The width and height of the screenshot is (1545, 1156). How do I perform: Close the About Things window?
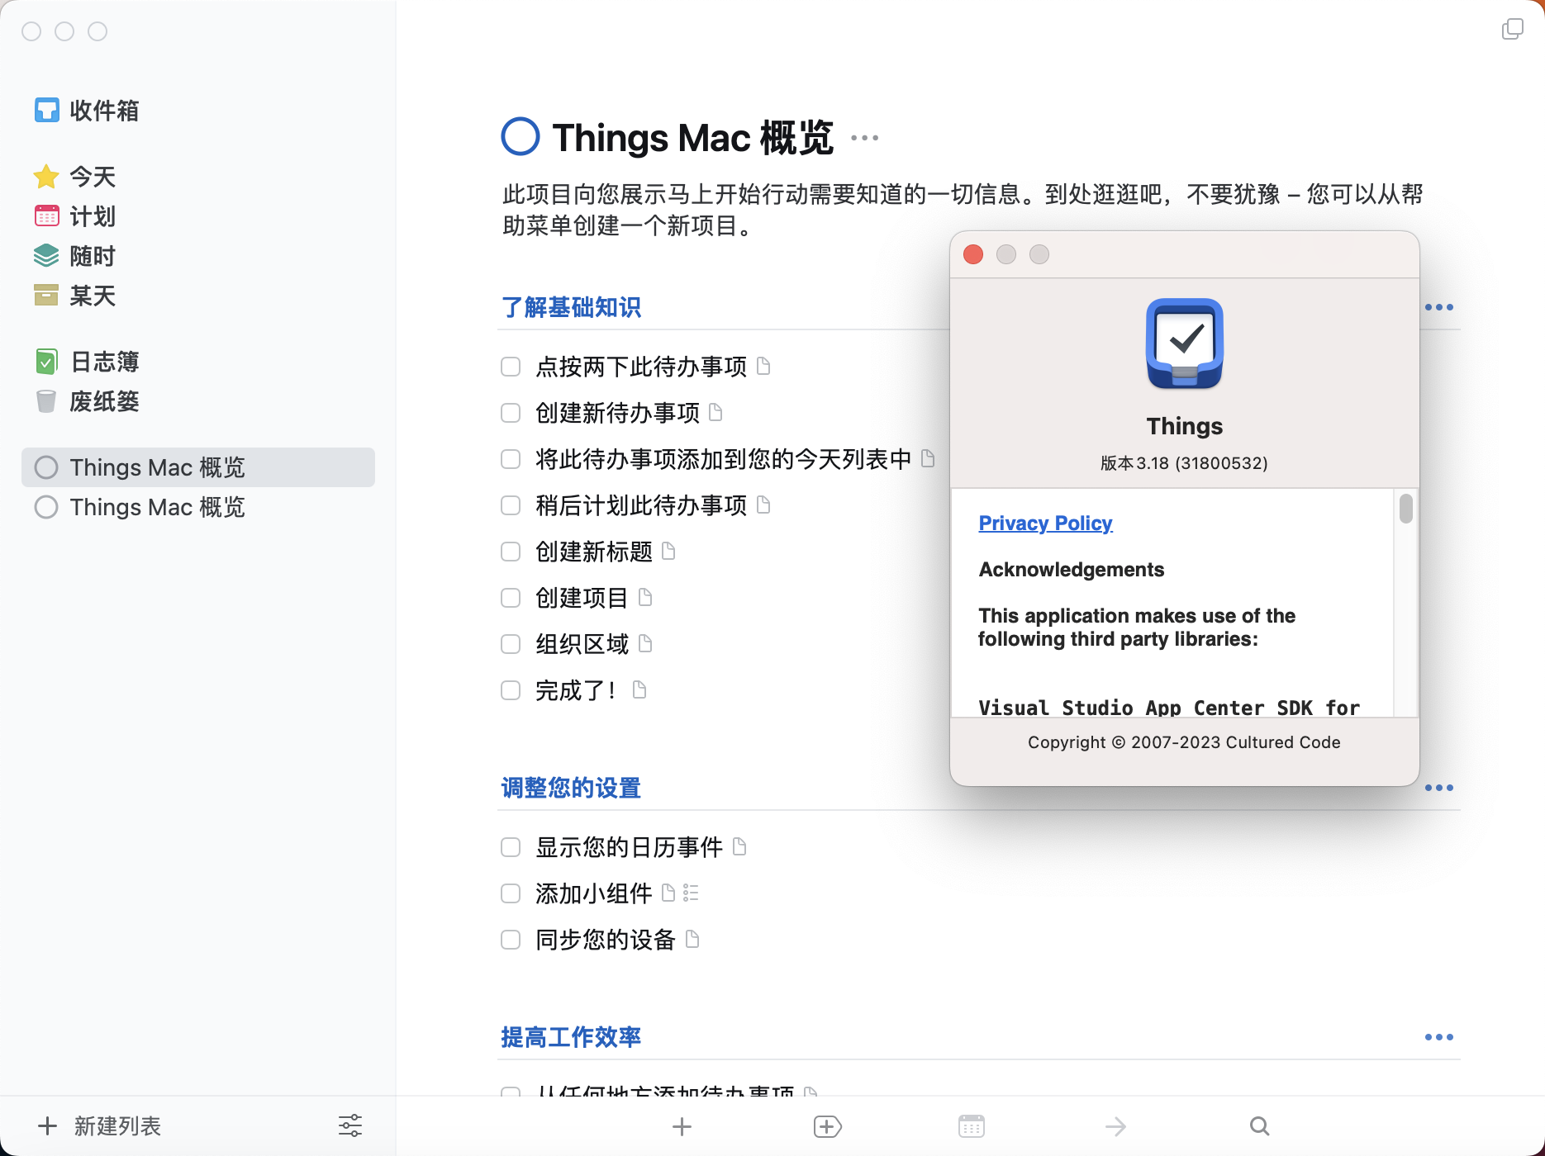click(973, 254)
